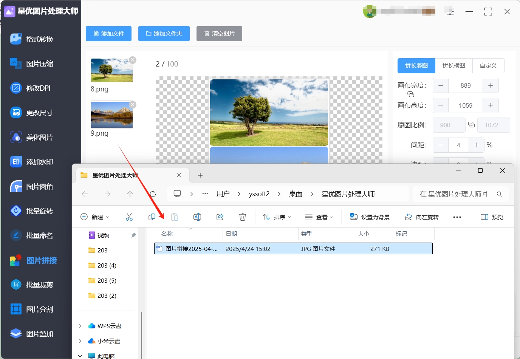Viewport: 520px width, 359px height.
Task: Click the 添加文件 button
Action: (108, 34)
